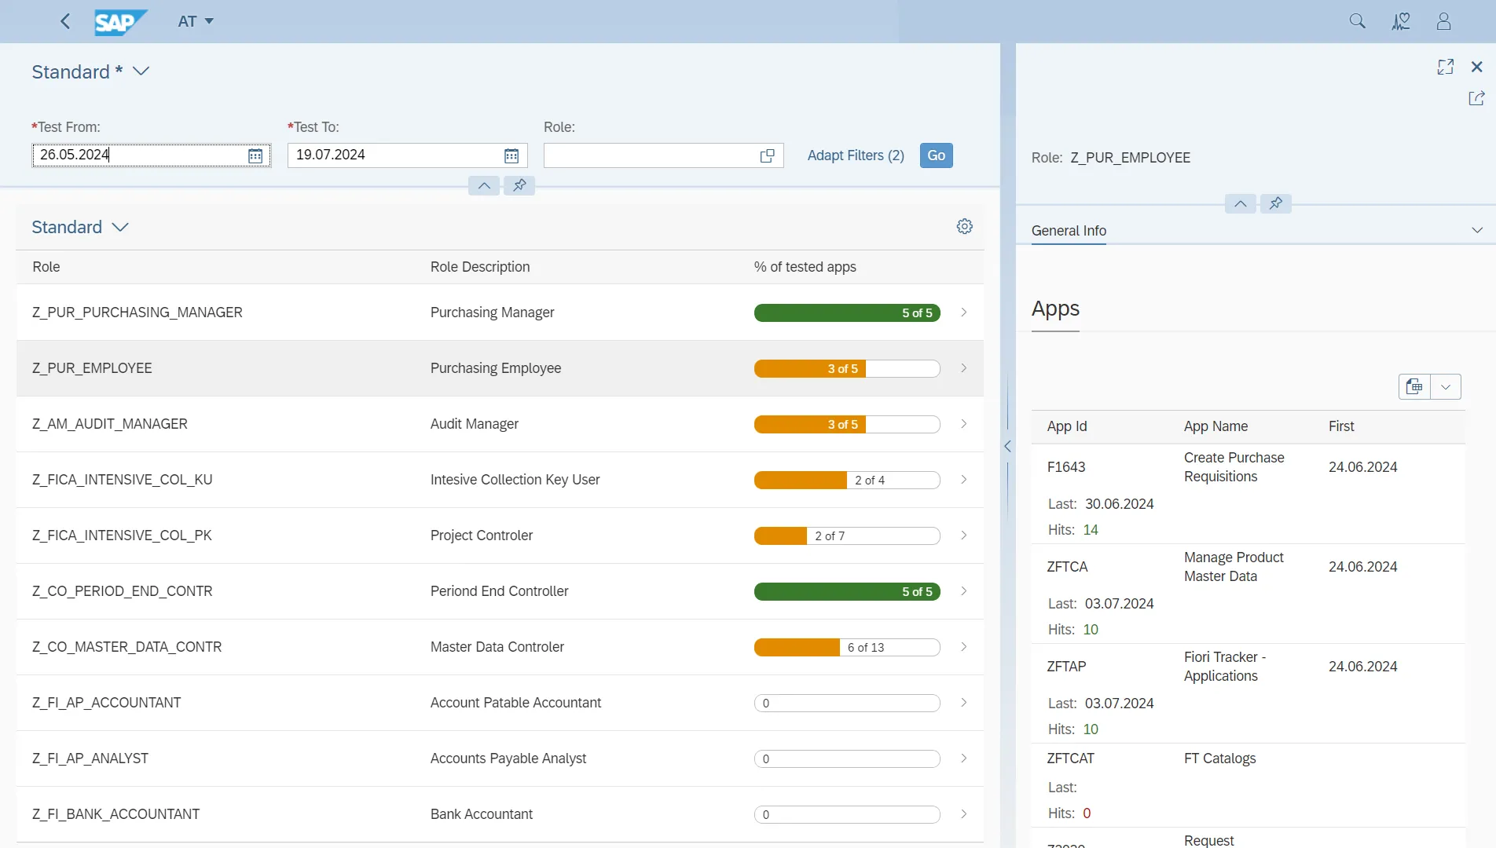
Task: Open export options dropdown arrow
Action: pos(1446,386)
